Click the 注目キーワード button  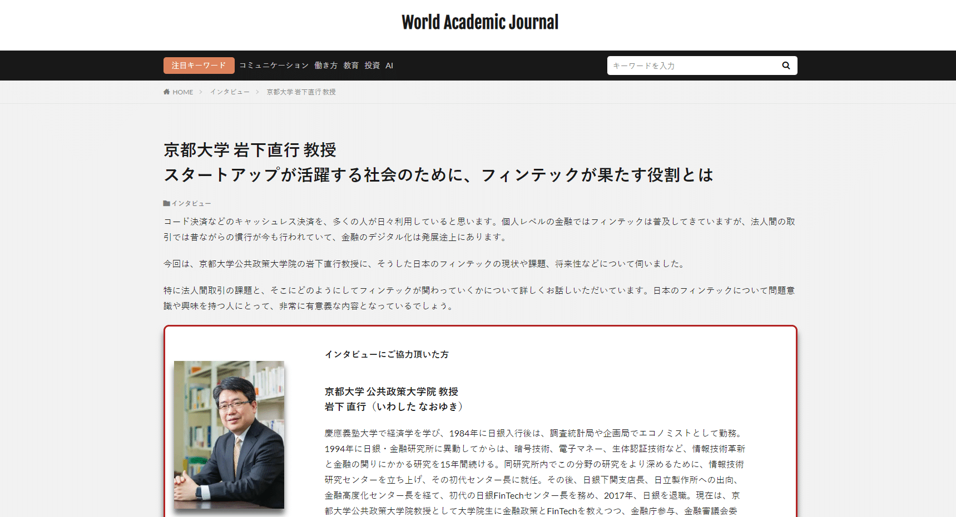click(199, 66)
